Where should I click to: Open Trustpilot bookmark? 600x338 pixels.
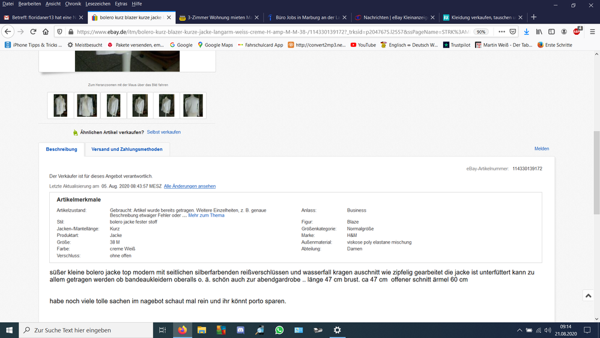pos(456,45)
